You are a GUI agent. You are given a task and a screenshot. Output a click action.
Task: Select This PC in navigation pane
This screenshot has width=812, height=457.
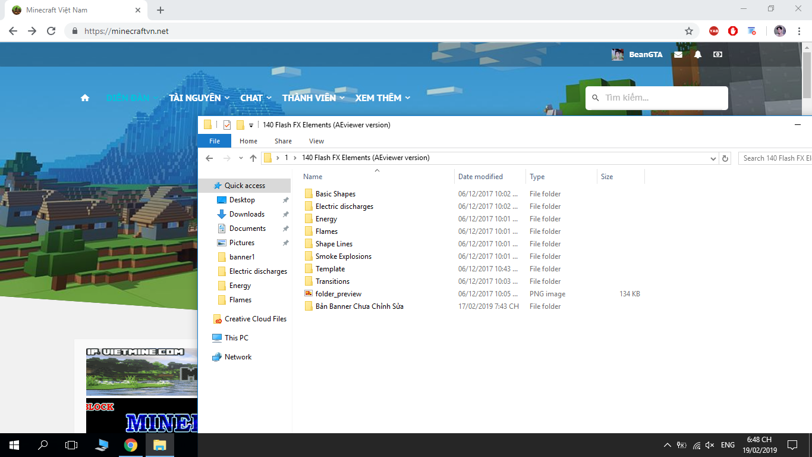tap(236, 338)
